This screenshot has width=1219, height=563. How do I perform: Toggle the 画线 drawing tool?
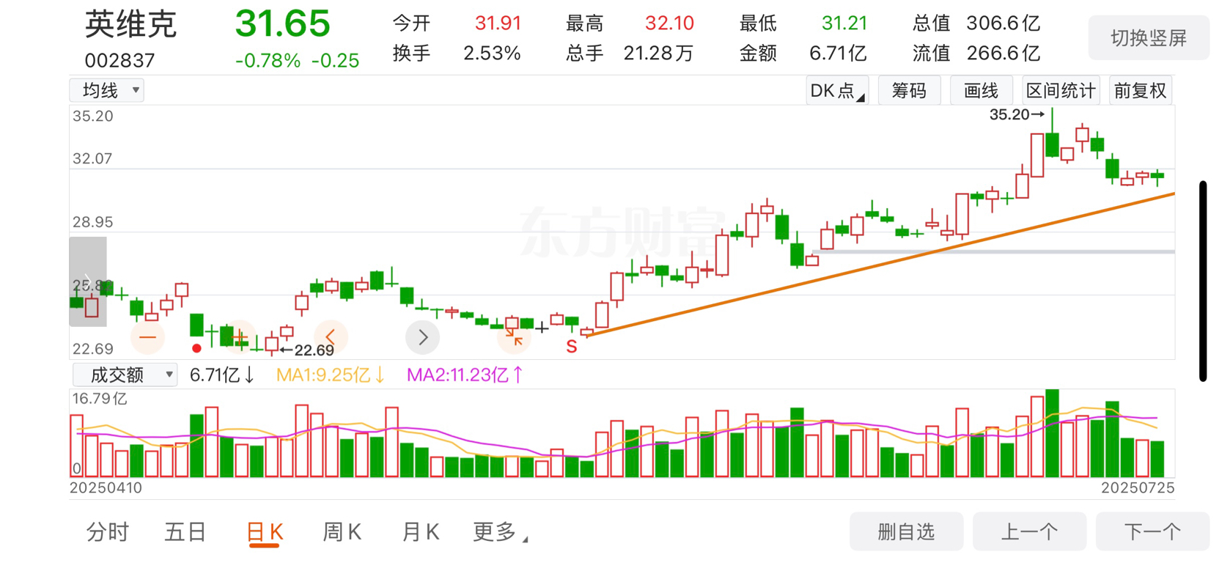[981, 91]
